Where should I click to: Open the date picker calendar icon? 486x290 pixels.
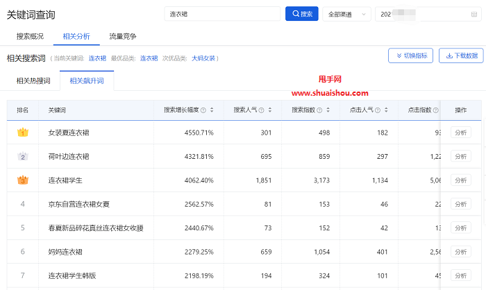click(474, 15)
